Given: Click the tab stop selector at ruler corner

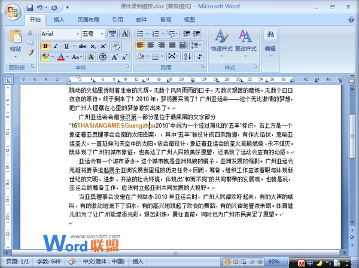Looking at the screenshot, I should (x=8, y=80).
